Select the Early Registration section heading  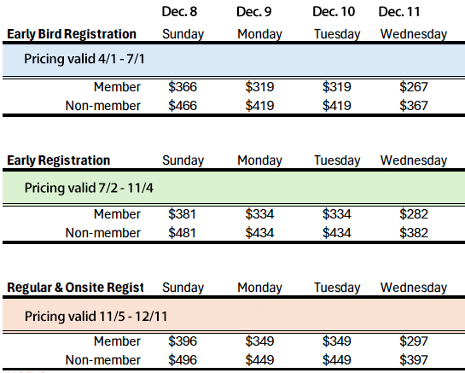point(58,160)
